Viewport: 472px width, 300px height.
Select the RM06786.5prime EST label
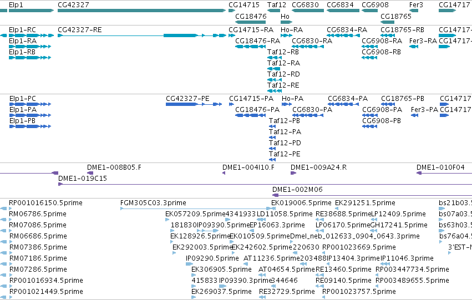click(38, 214)
